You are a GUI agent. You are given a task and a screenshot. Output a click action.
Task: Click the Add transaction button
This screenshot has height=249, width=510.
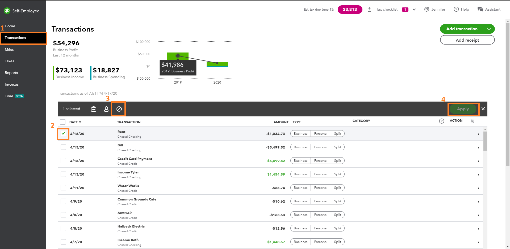(462, 29)
